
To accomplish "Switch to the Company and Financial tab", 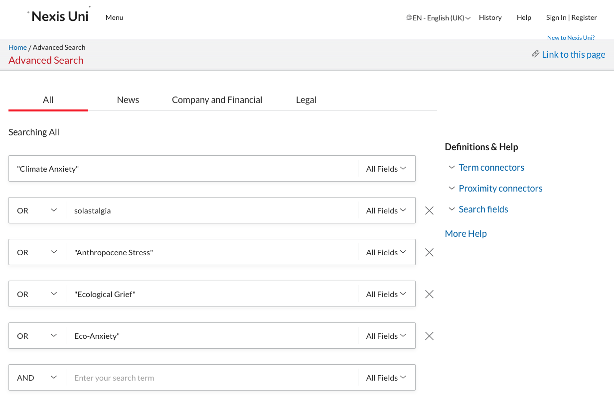I will coord(217,100).
